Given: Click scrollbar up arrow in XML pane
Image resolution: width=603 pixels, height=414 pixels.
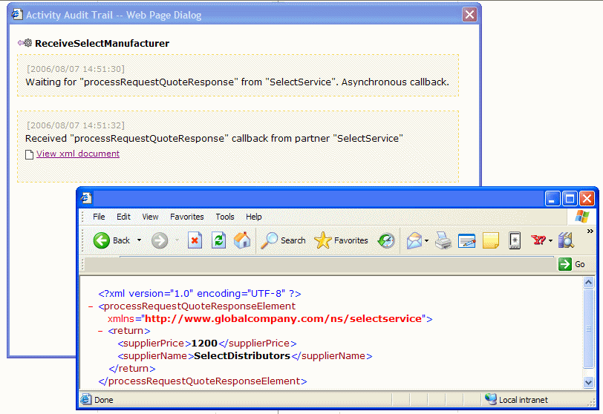Looking at the screenshot, I should (x=588, y=283).
